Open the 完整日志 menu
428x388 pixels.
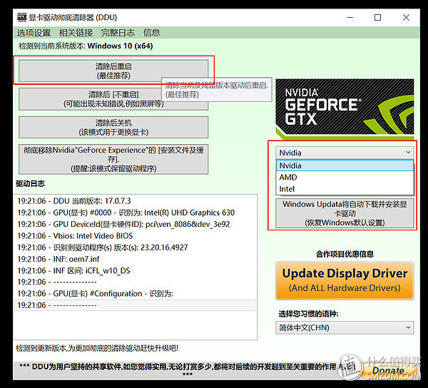click(x=118, y=33)
